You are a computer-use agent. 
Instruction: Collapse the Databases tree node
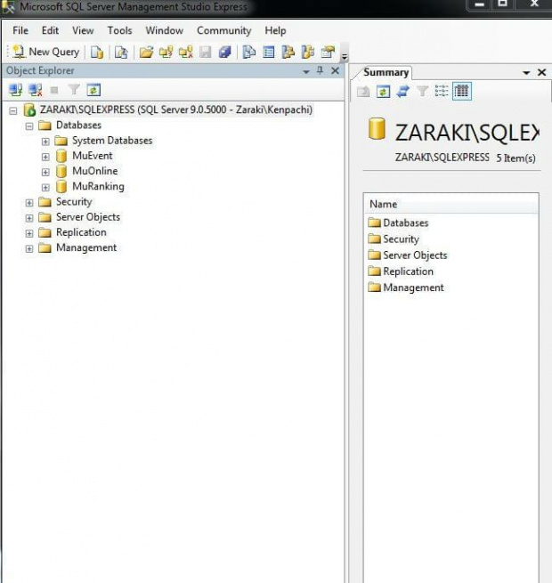(x=29, y=126)
